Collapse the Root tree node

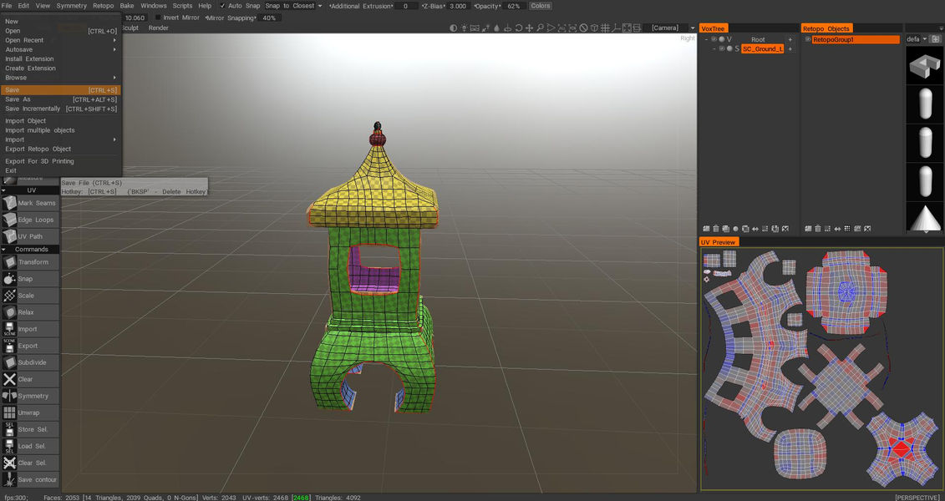coord(706,40)
